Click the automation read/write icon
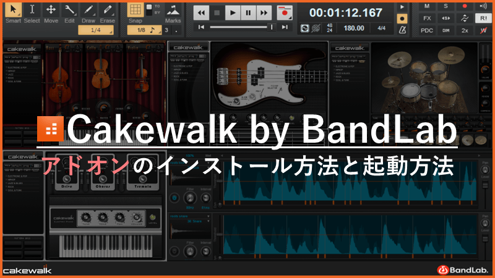Image resolution: width=495 pixels, height=278 pixels. 465,19
